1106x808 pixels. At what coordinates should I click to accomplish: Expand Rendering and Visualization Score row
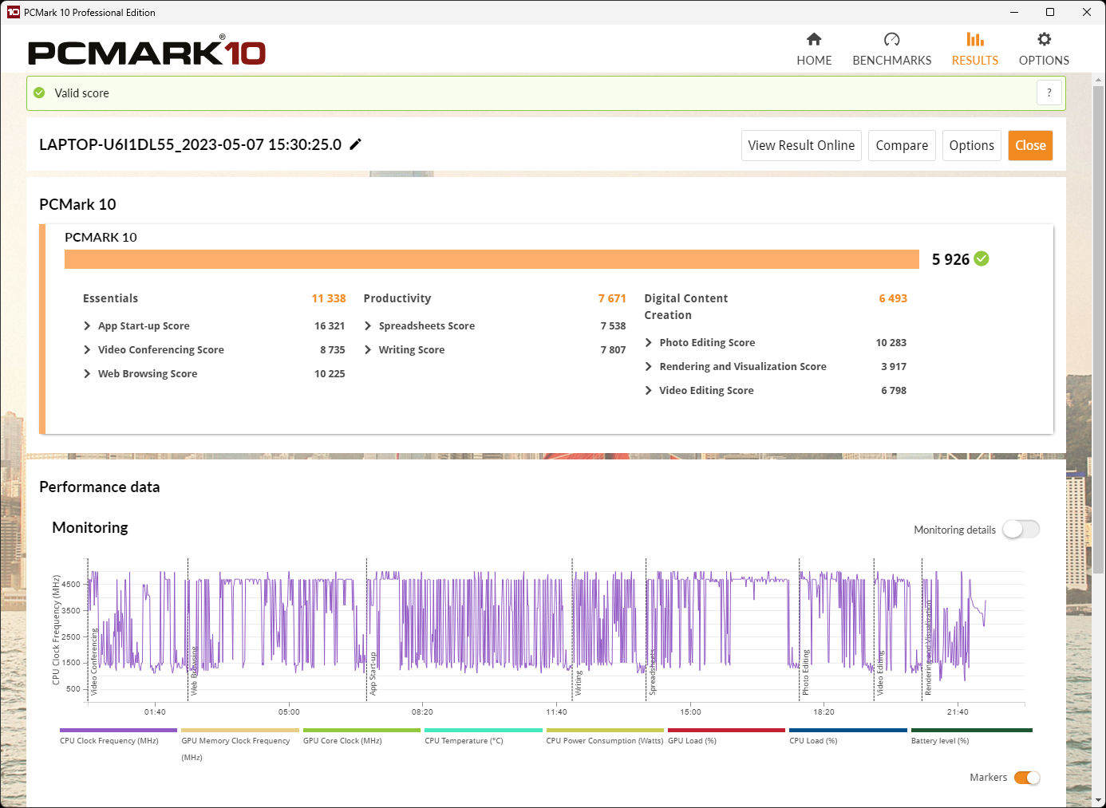coord(649,366)
